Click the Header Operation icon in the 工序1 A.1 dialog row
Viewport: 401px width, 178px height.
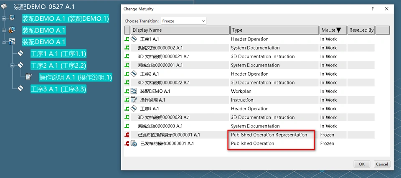[x=134, y=39]
